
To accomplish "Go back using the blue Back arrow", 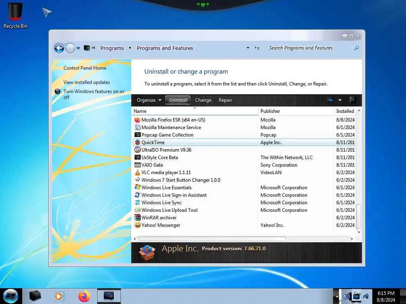I will (59, 48).
